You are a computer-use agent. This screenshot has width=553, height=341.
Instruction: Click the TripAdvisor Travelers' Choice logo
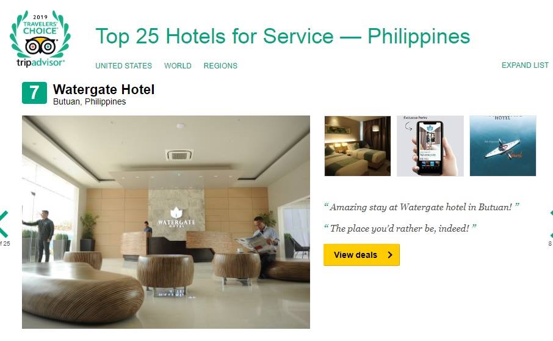(40, 38)
